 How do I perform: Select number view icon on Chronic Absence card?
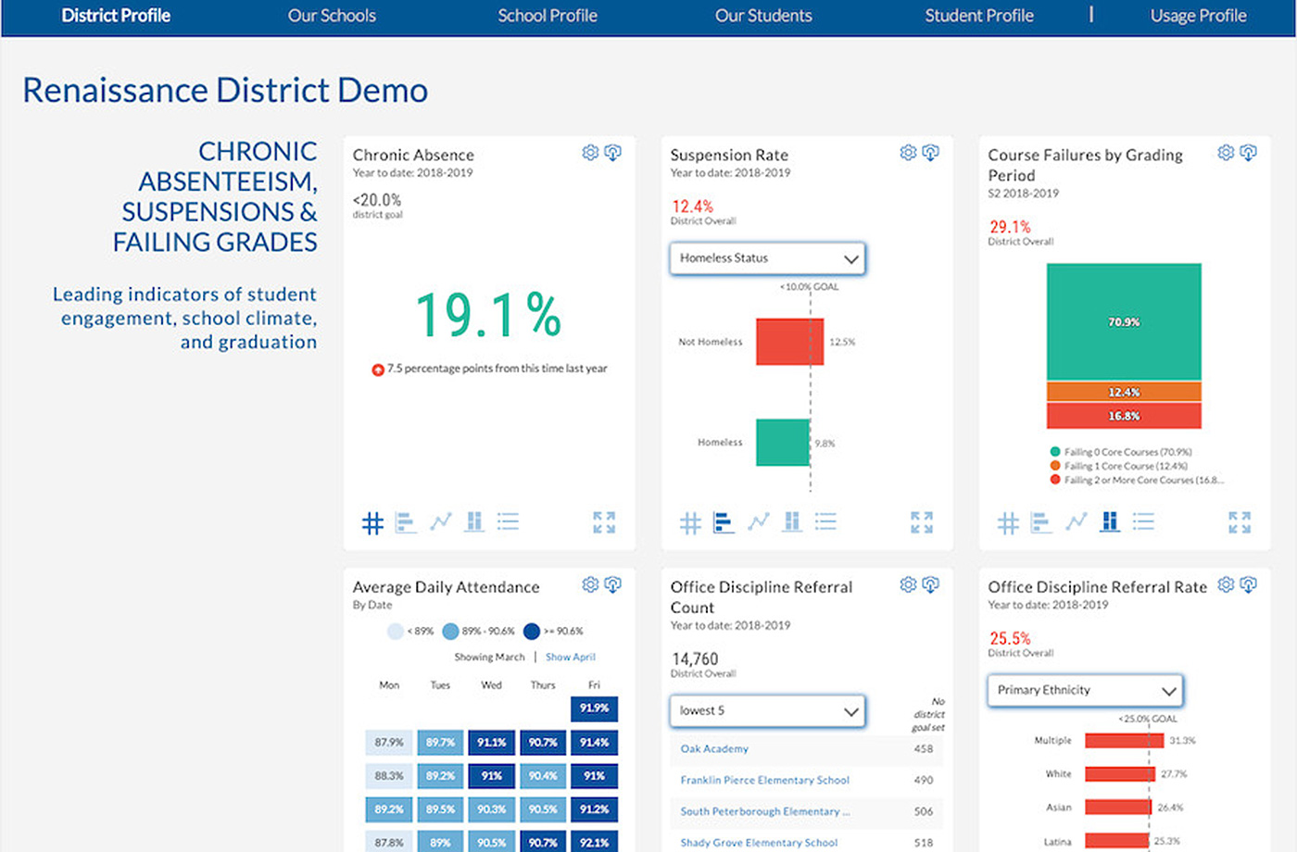[x=372, y=523]
